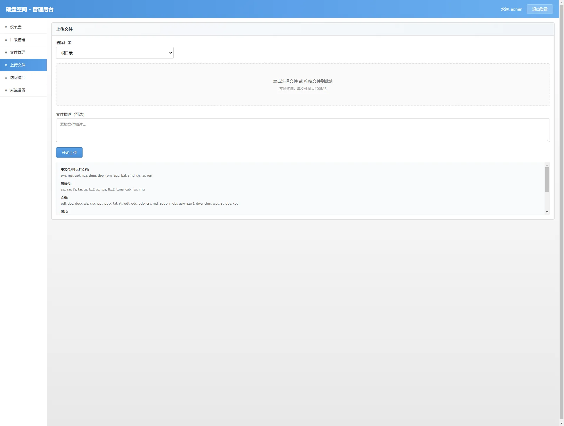Focus the 文件描述 description textarea

click(303, 130)
